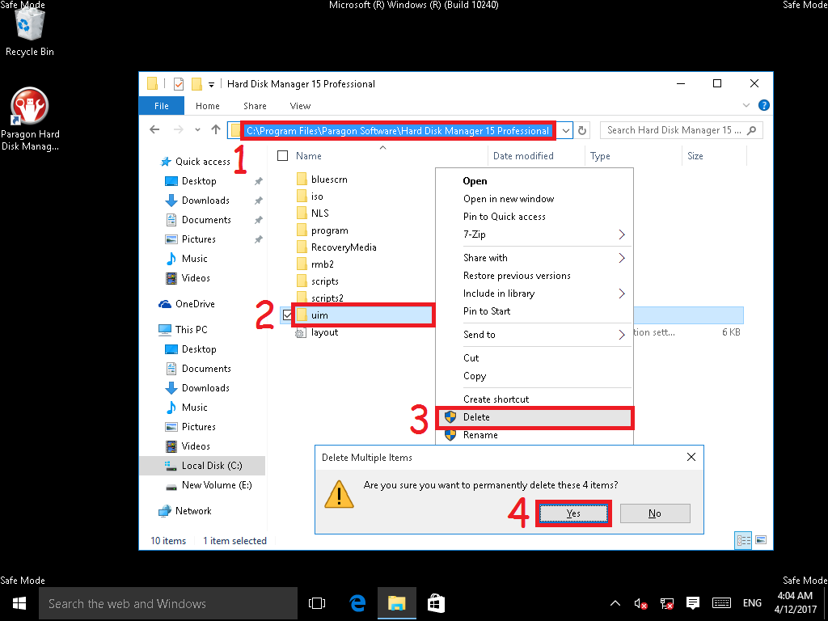The width and height of the screenshot is (828, 621).
Task: Click the Forward navigation arrow in Explorer
Action: pyautogui.click(x=179, y=129)
